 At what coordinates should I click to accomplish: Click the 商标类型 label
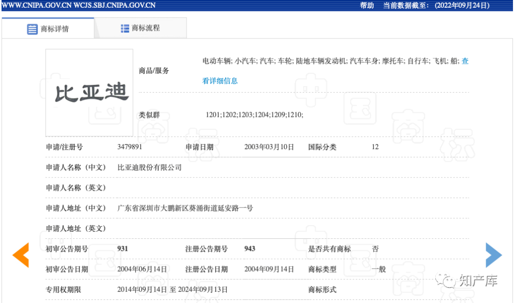pyautogui.click(x=322, y=269)
